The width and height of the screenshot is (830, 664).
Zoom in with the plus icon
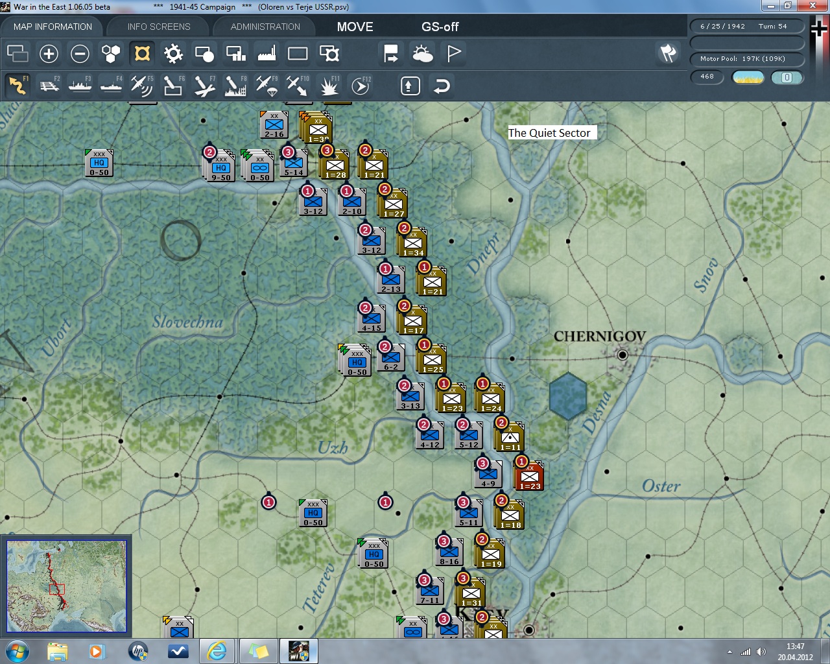[49, 54]
